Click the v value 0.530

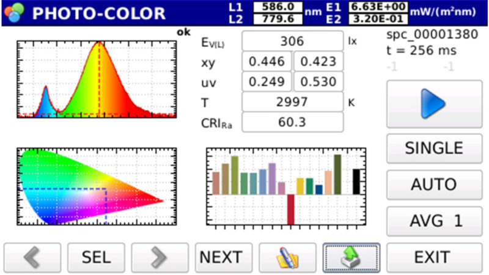coord(318,82)
